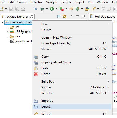This screenshot has width=117, height=118.
Task: Open the Project menu
Action: (x=79, y=2)
